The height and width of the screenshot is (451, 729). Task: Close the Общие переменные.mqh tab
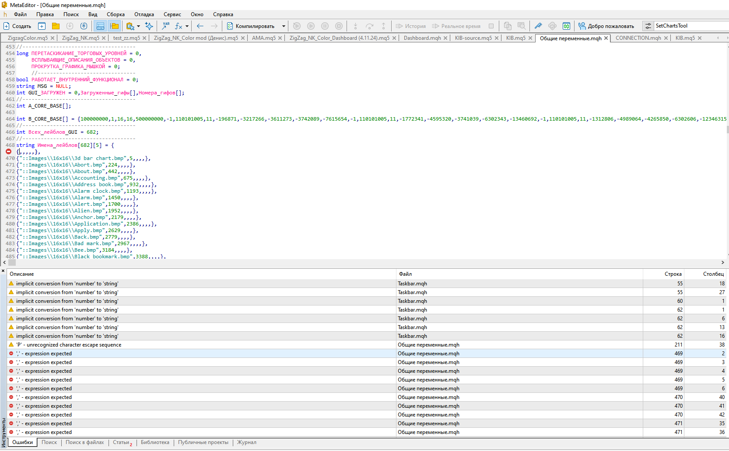(606, 38)
